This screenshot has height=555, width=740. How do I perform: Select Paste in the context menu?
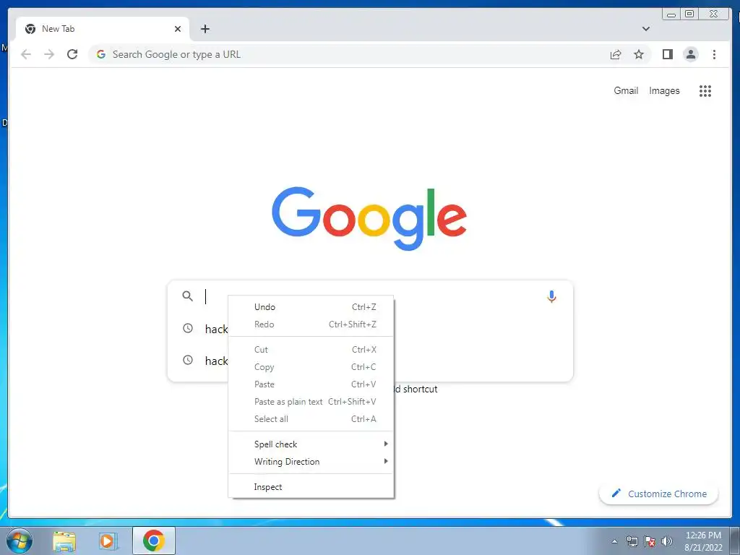point(311,384)
